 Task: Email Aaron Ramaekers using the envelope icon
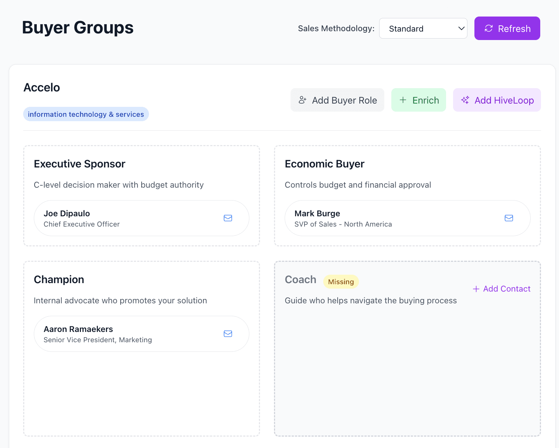point(228,333)
